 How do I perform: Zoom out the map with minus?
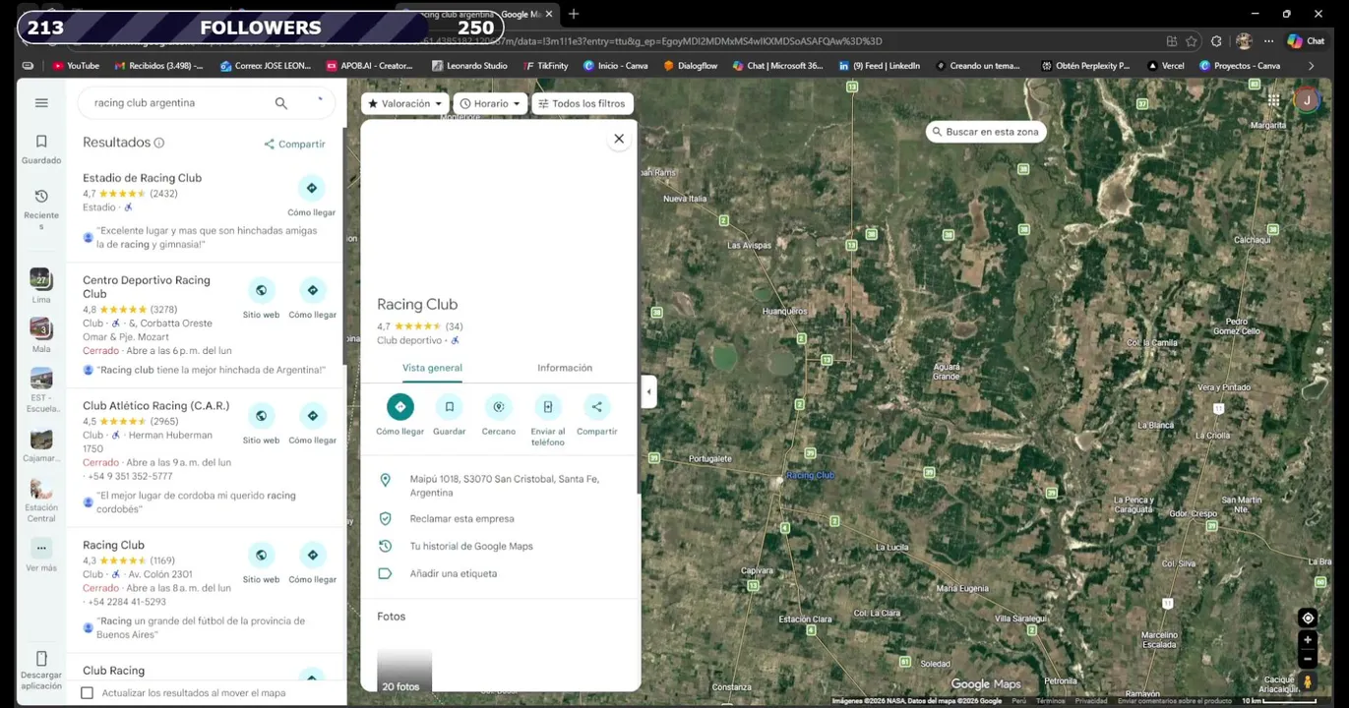point(1308,659)
